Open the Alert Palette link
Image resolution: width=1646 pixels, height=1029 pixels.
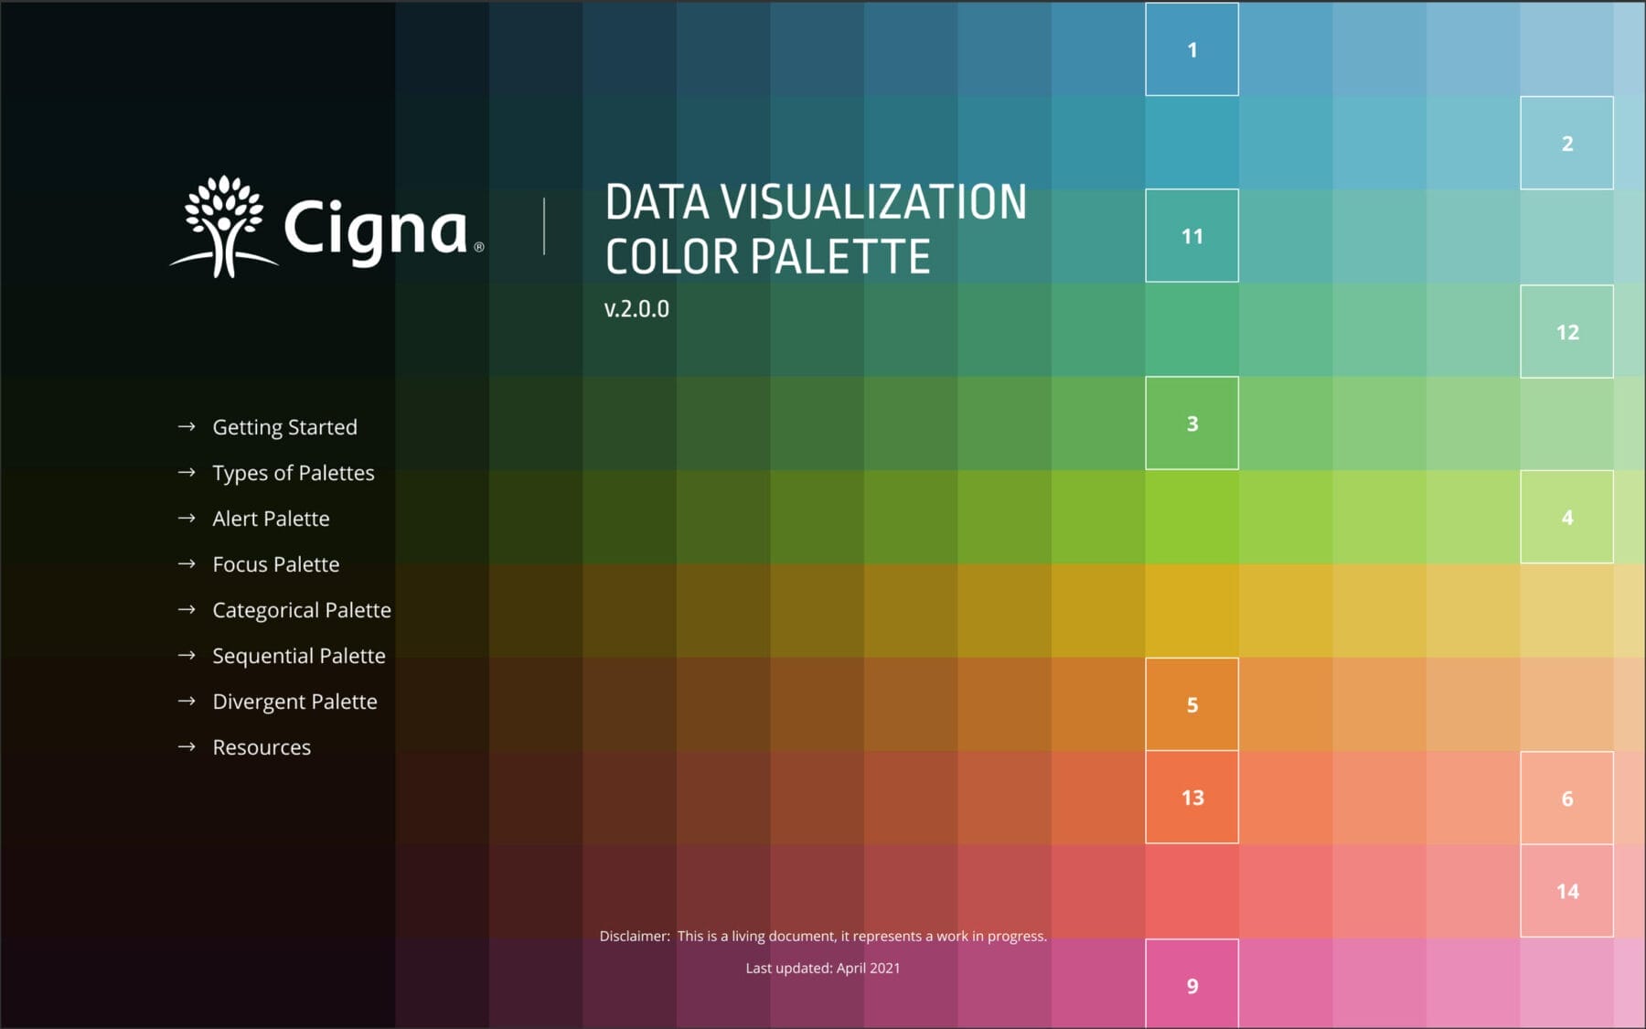coord(271,519)
